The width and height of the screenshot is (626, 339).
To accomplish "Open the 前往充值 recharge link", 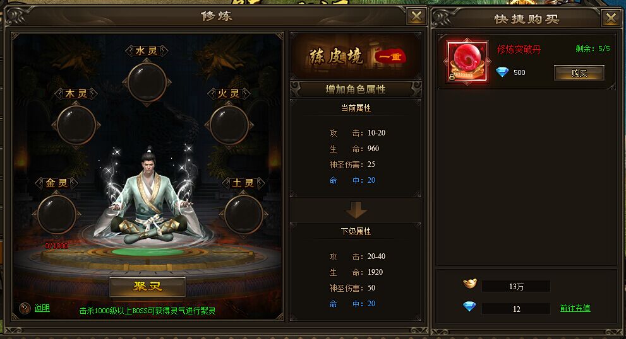I will click(x=575, y=308).
